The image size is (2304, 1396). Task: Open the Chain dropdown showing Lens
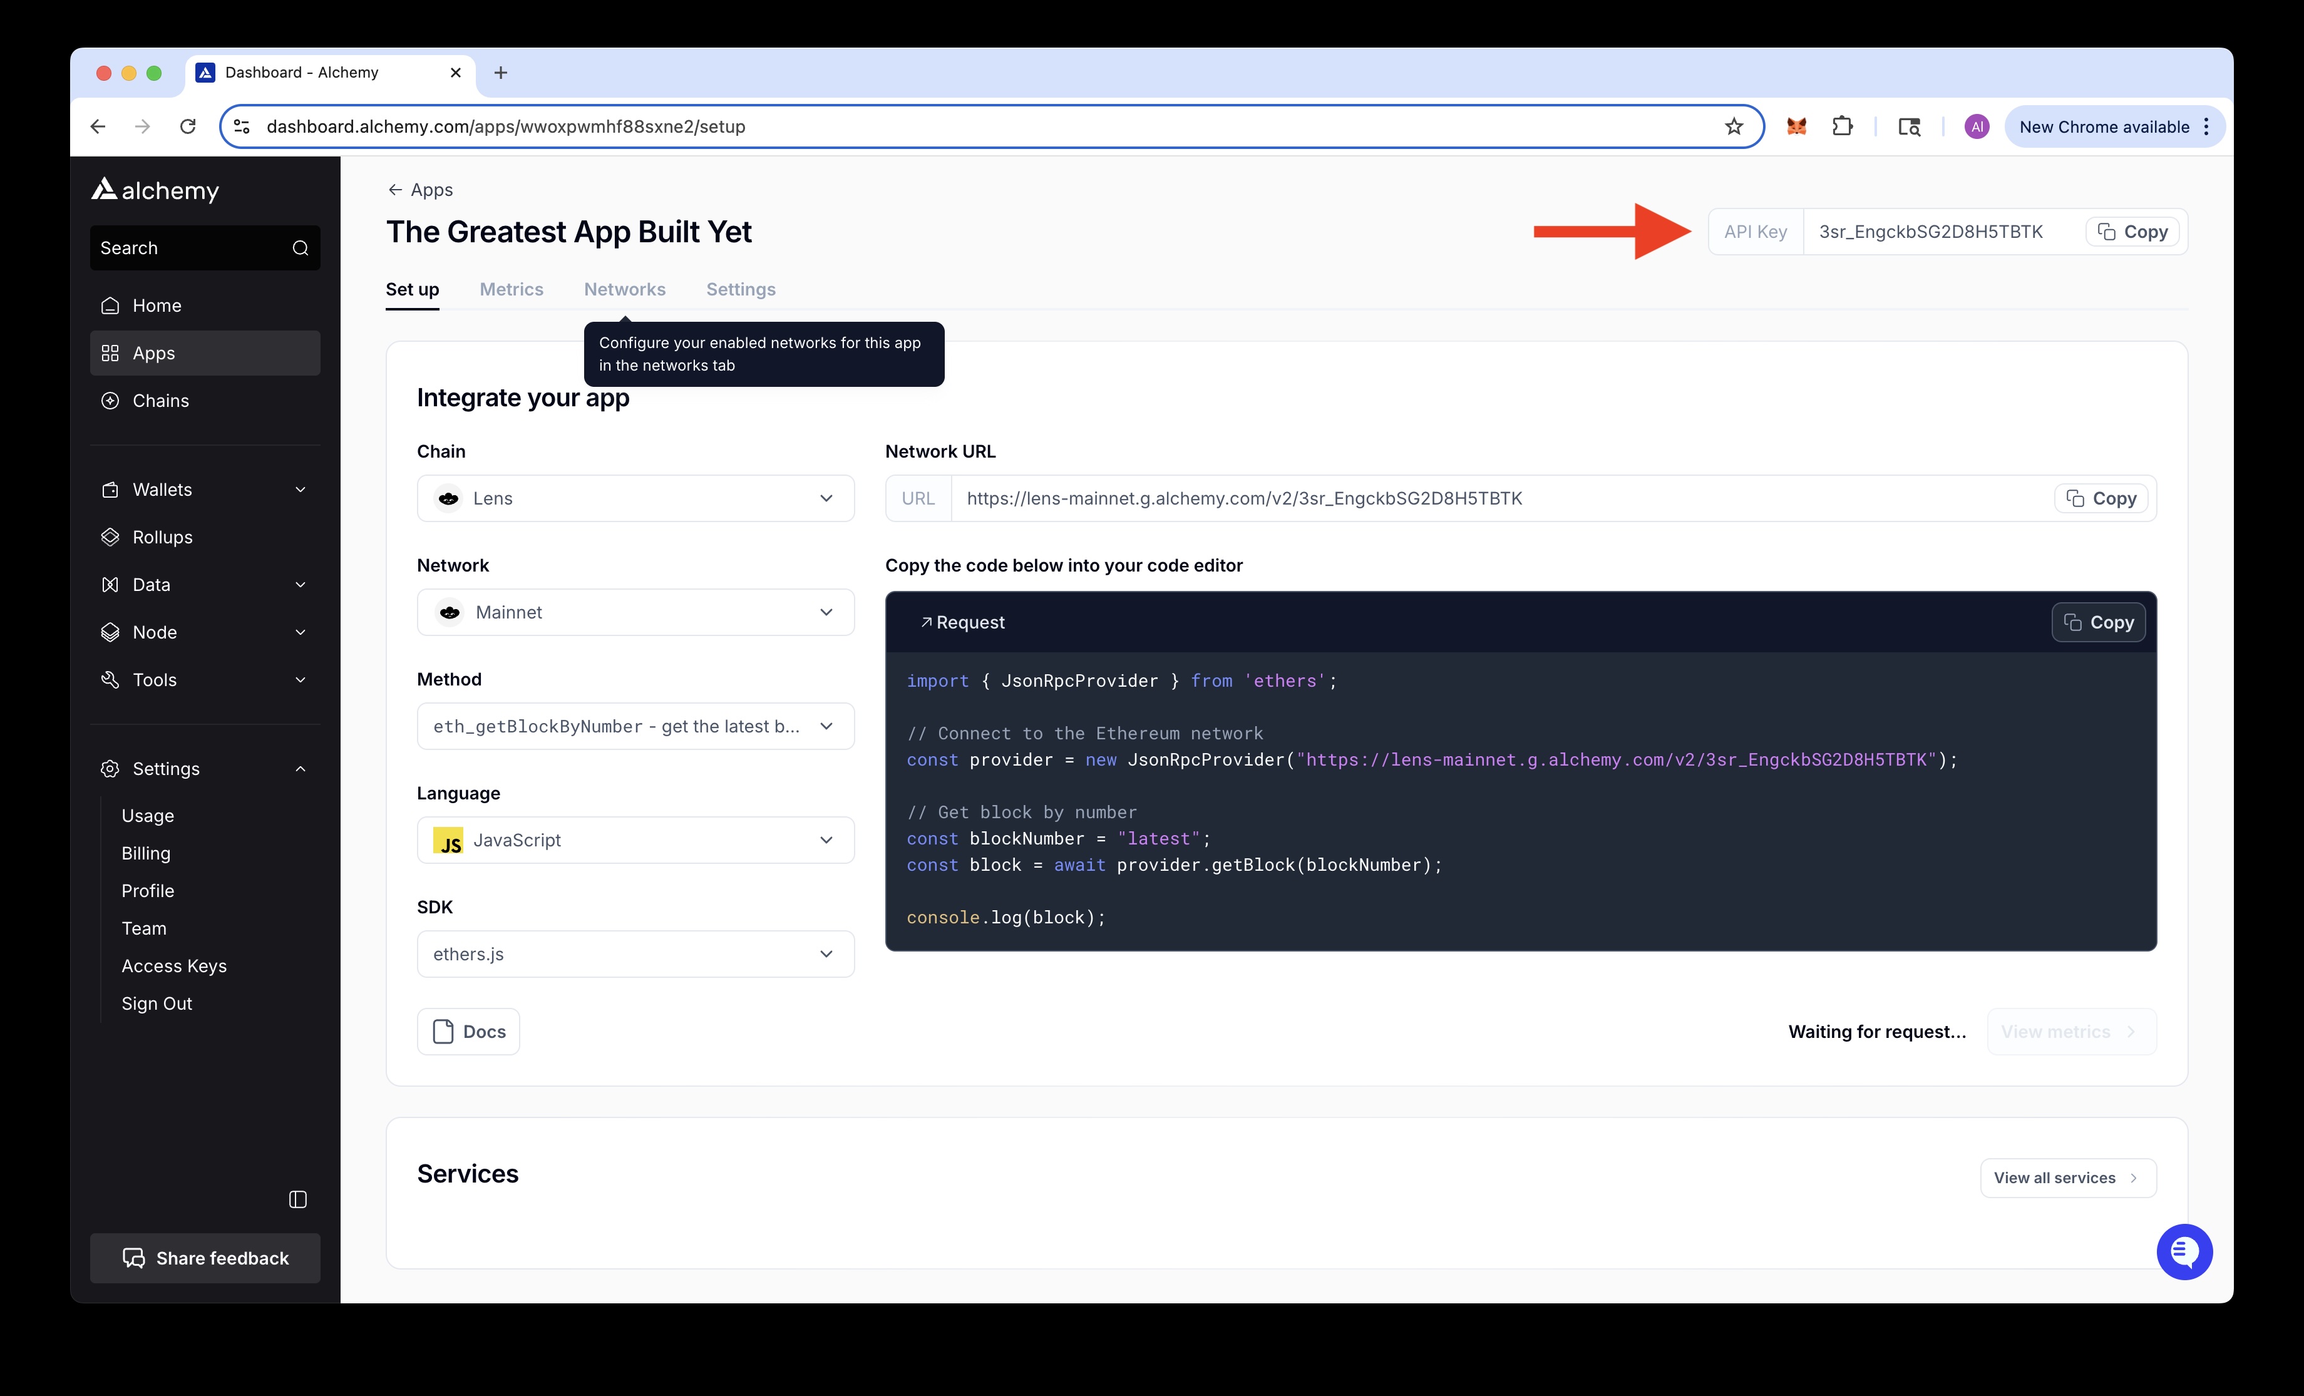tap(635, 498)
